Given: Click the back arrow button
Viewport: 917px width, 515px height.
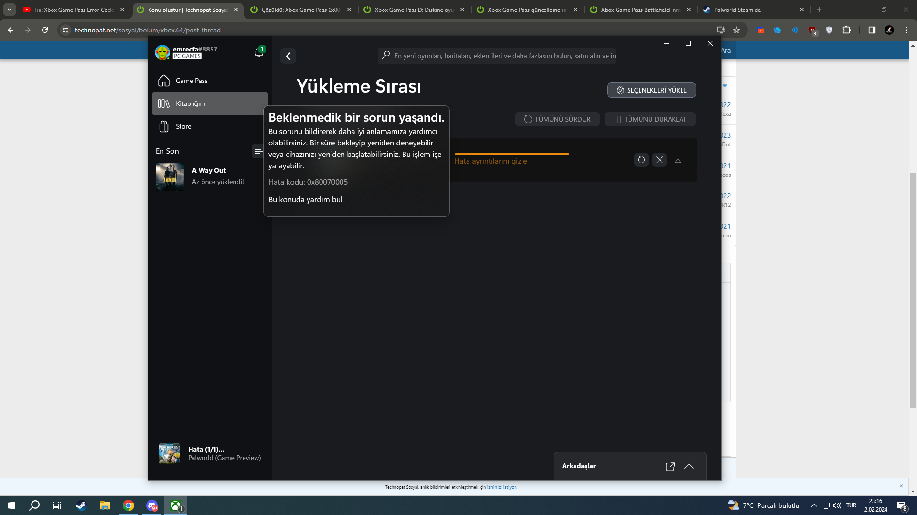Looking at the screenshot, I should pos(288,56).
